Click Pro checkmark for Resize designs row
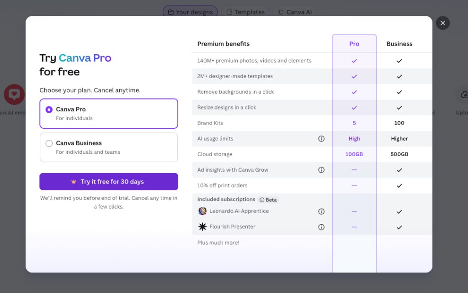This screenshot has height=293, width=468. coord(354,108)
